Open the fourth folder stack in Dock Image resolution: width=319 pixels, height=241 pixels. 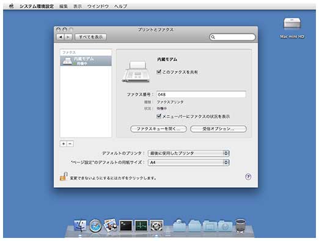pos(225,226)
